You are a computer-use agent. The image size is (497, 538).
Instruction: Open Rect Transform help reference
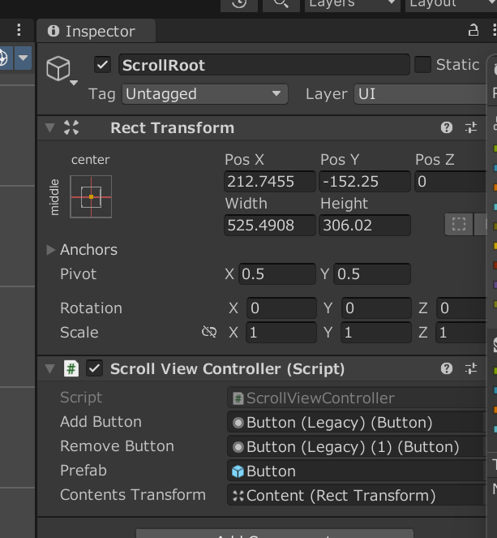point(446,127)
